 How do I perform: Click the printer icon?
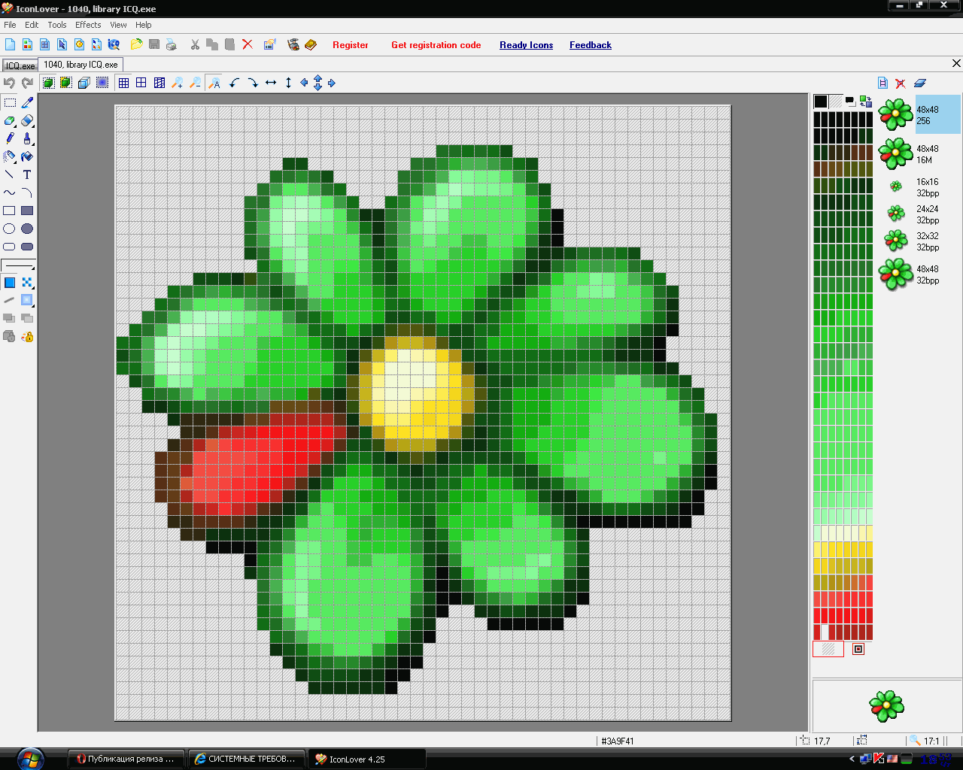[172, 44]
